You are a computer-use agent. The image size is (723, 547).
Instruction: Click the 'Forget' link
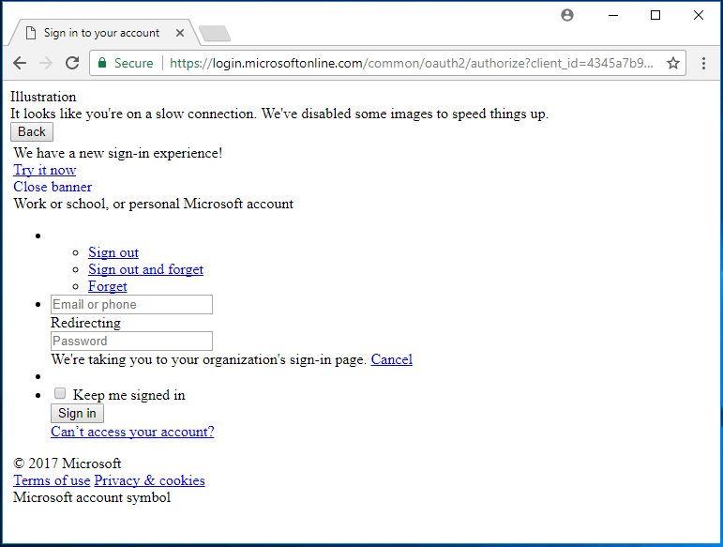coord(108,286)
